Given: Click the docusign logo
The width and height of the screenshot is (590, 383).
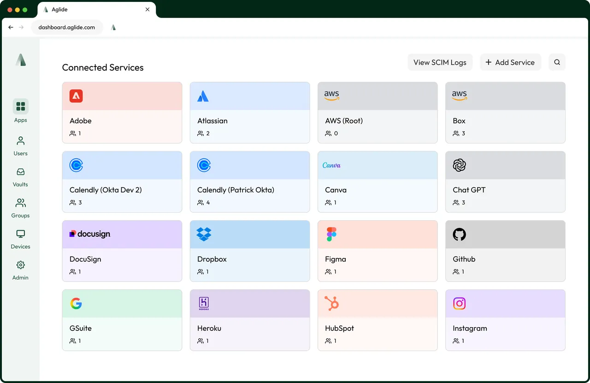Looking at the screenshot, I should [x=90, y=234].
